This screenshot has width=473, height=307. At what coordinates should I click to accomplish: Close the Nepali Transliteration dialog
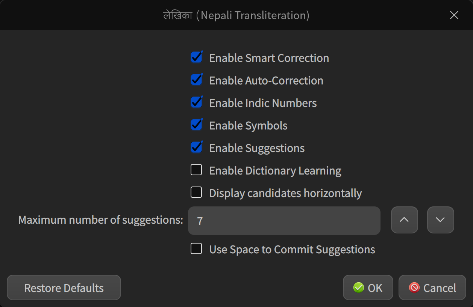pos(454,15)
